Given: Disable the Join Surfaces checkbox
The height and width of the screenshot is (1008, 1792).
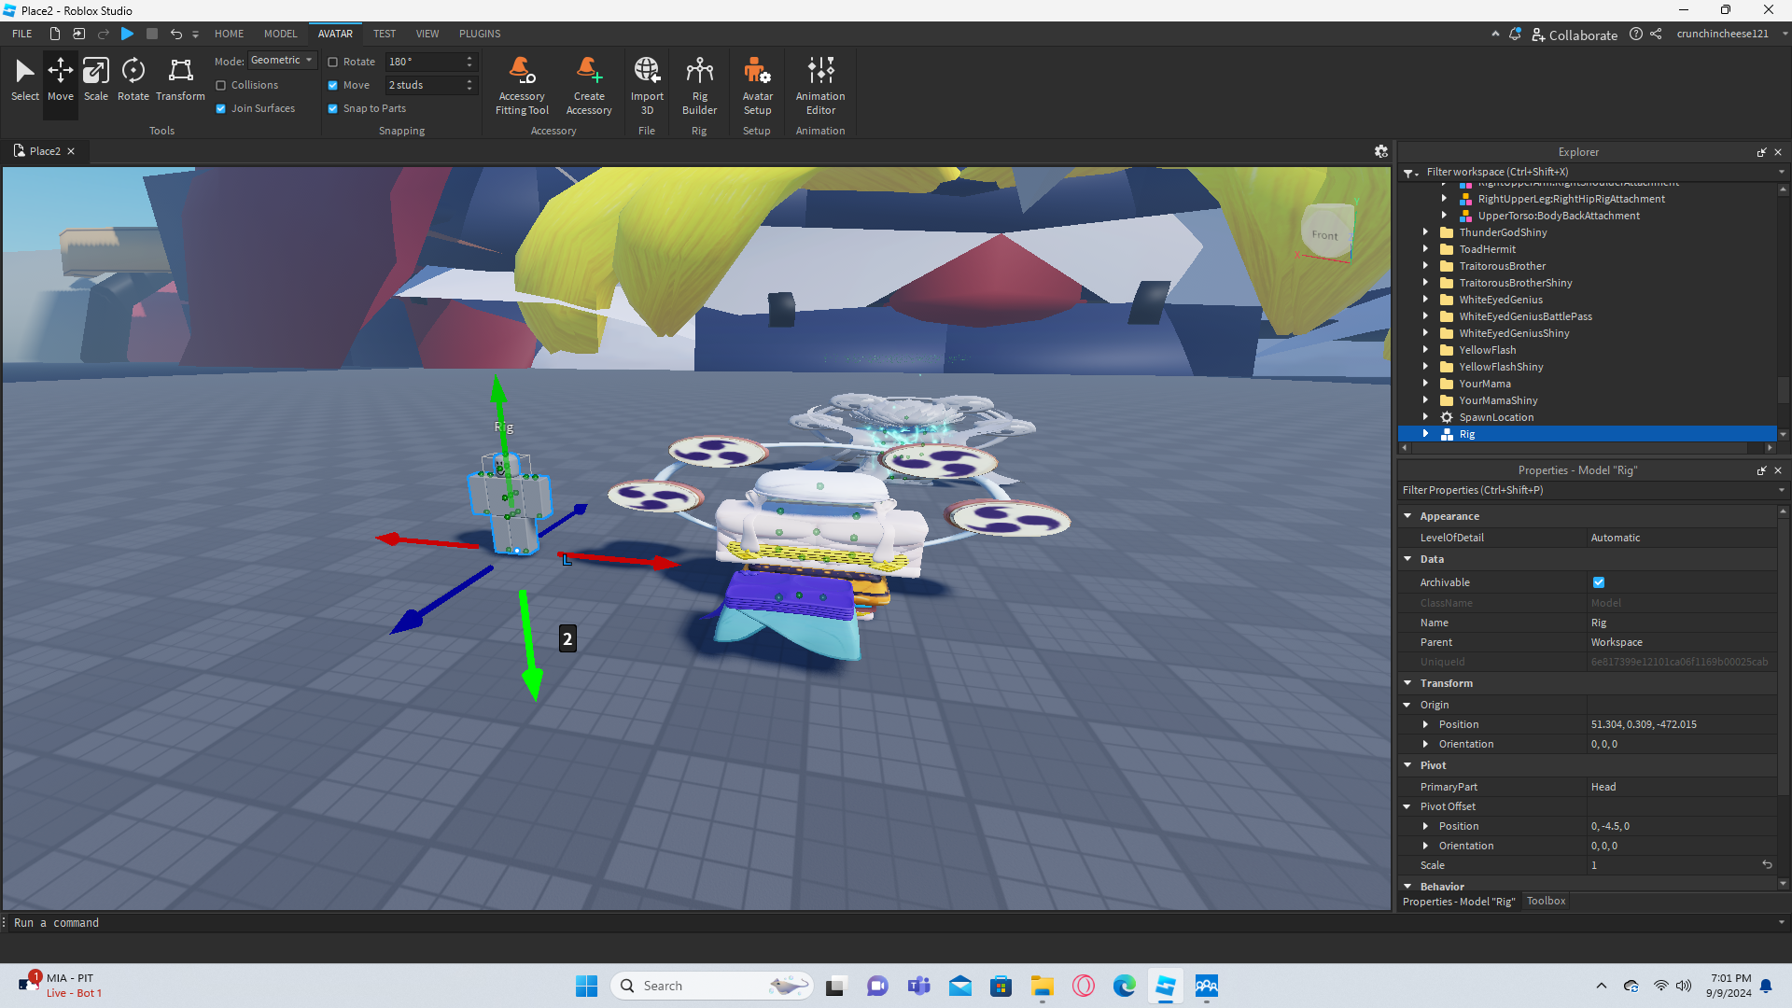Looking at the screenshot, I should (221, 108).
